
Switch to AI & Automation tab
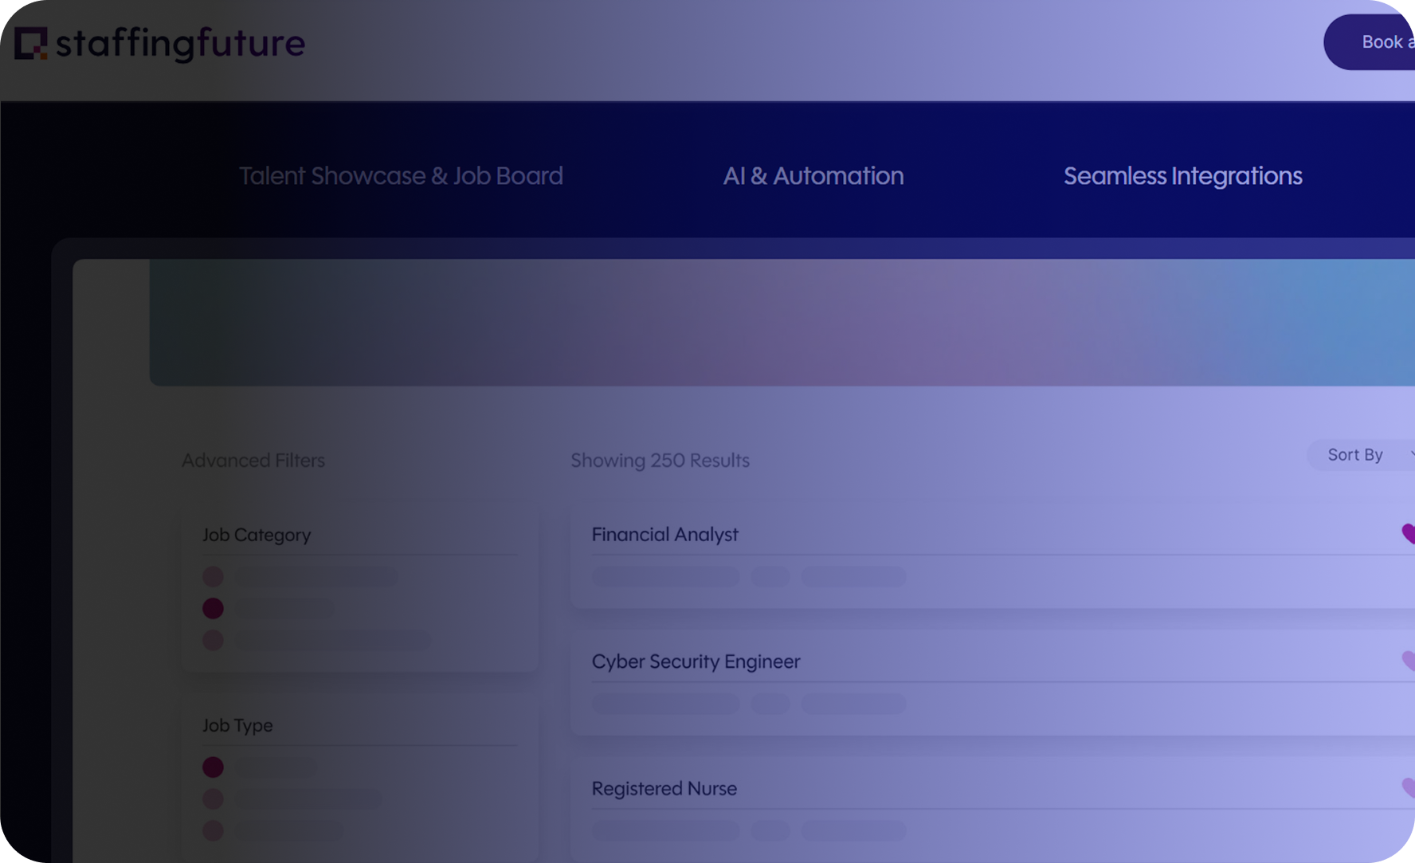[813, 176]
